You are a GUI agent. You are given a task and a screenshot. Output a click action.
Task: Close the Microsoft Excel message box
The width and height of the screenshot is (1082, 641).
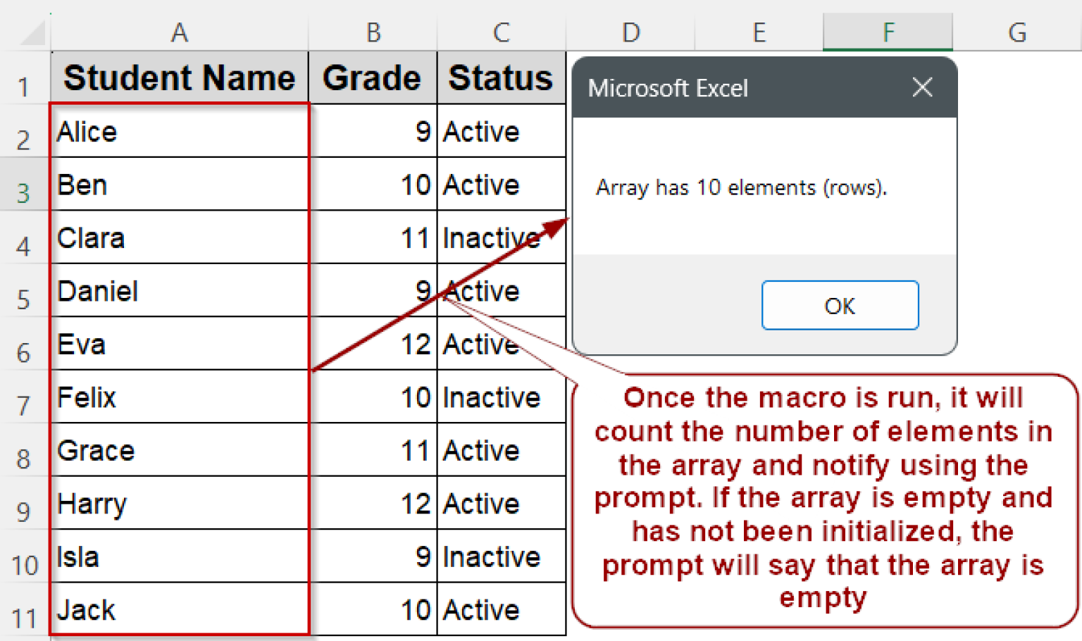(x=922, y=87)
